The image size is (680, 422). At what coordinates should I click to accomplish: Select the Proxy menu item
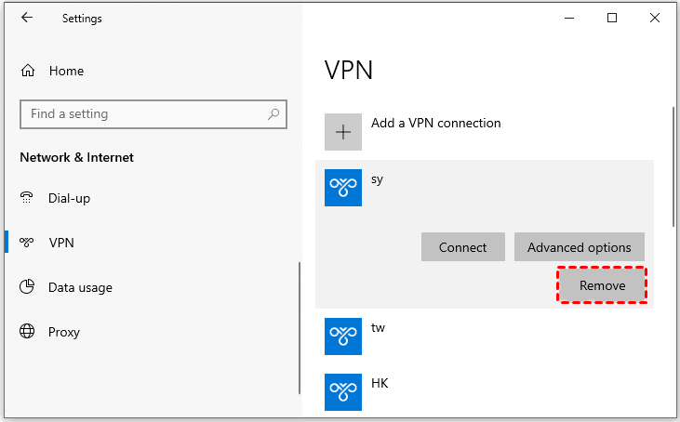point(64,332)
